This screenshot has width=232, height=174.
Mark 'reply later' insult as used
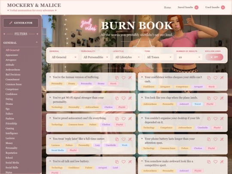click(x=130, y=139)
